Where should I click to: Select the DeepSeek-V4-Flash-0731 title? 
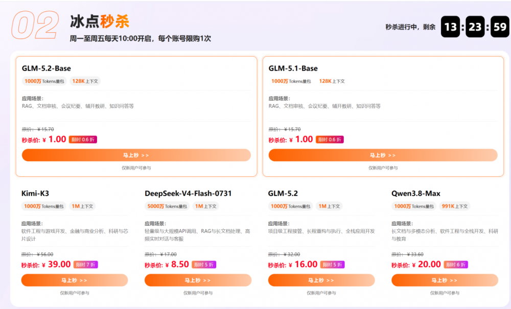pos(188,194)
